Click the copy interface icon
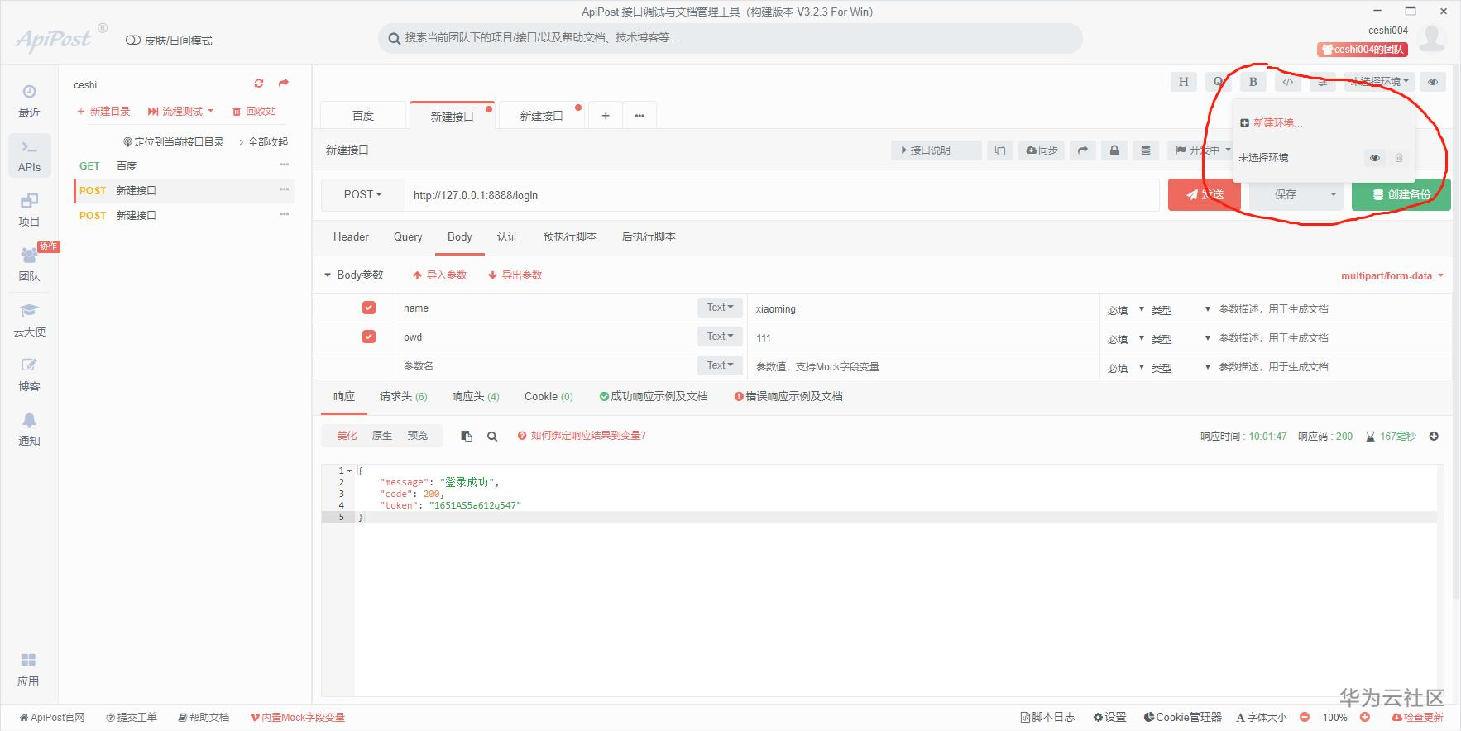This screenshot has height=731, width=1461. pyautogui.click(x=999, y=150)
